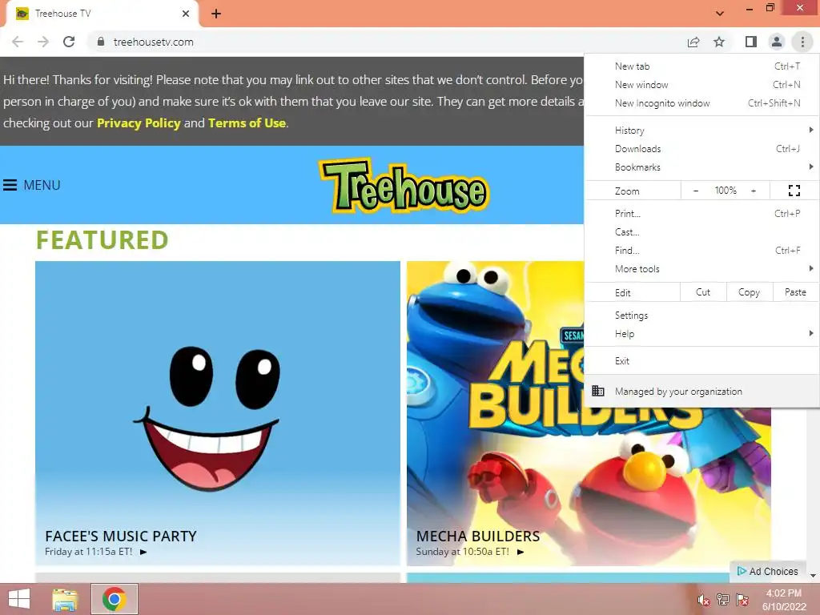Open Settings from menu

point(701,316)
